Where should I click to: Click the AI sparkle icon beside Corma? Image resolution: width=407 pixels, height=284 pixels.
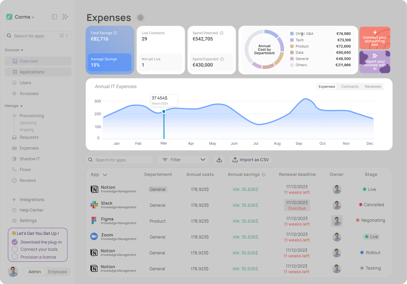point(65,17)
